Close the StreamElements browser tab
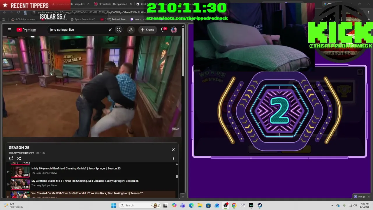 (89, 4)
